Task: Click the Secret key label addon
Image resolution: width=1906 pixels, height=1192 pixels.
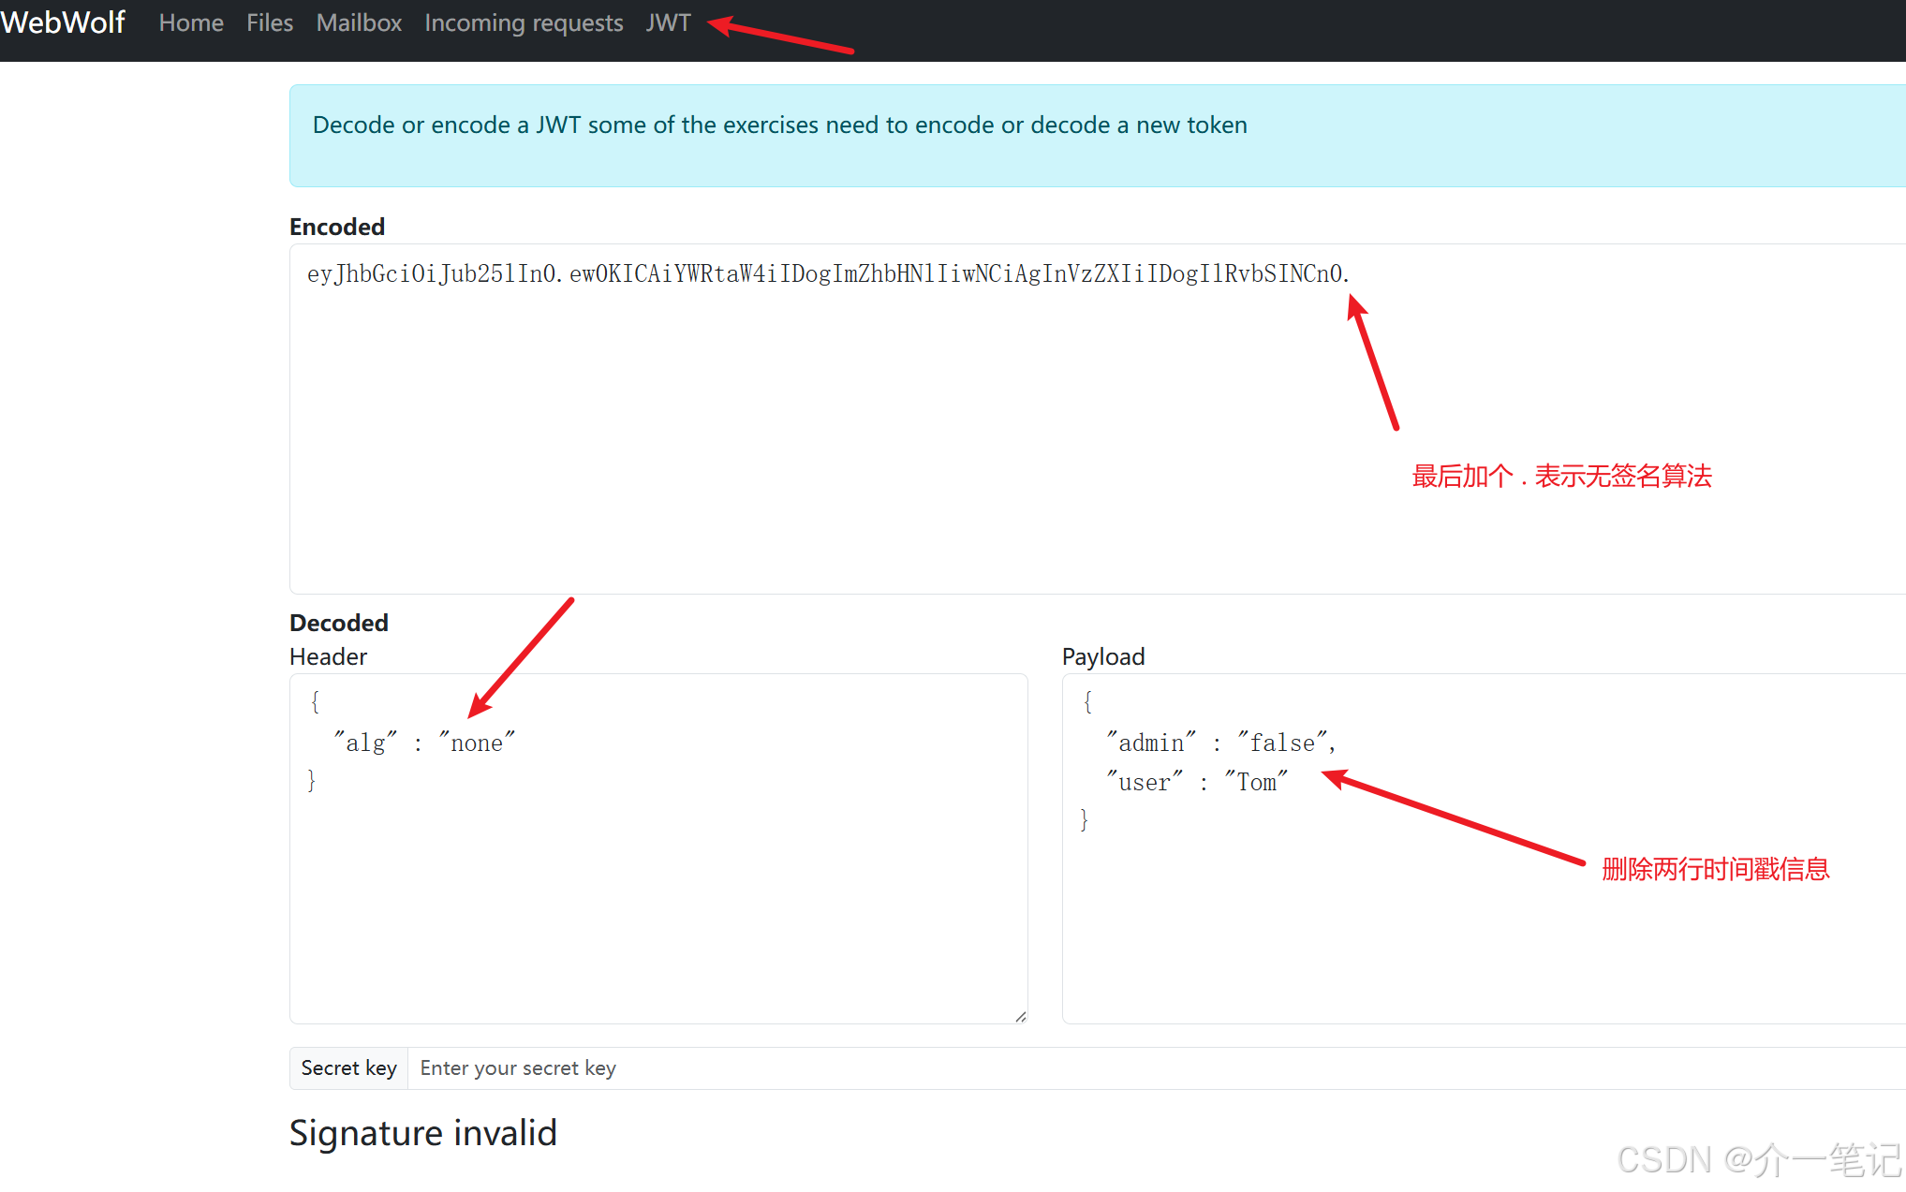Action: point(348,1068)
